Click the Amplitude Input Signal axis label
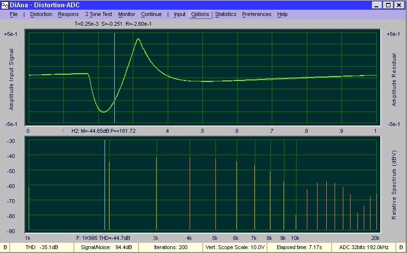Viewport: 407px width, 253px height. pos(11,79)
